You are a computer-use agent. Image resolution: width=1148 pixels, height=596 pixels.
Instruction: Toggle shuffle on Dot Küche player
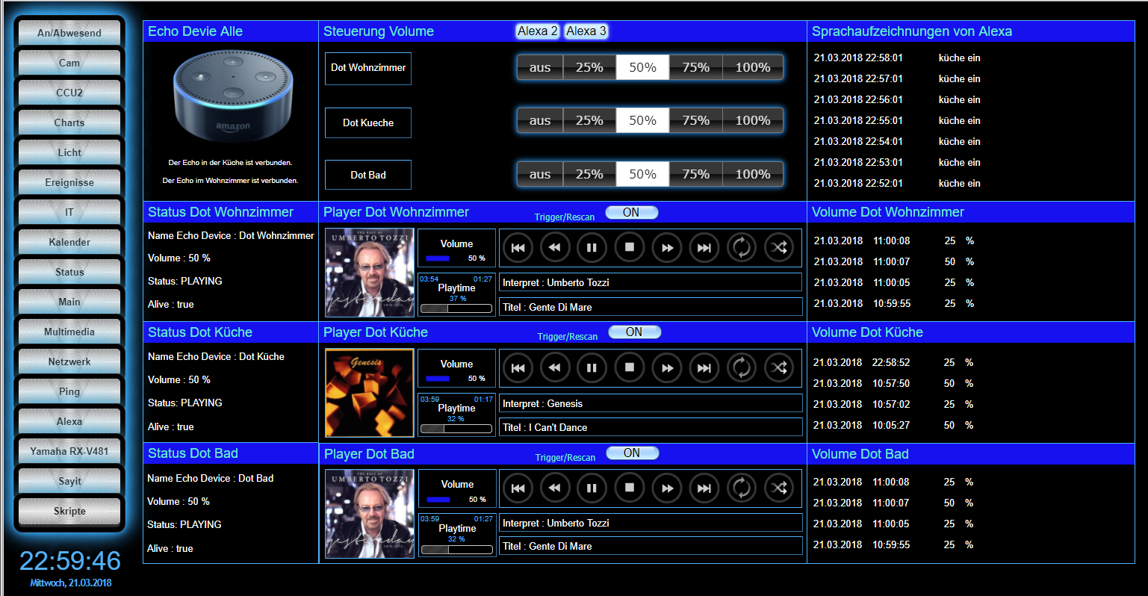[778, 367]
